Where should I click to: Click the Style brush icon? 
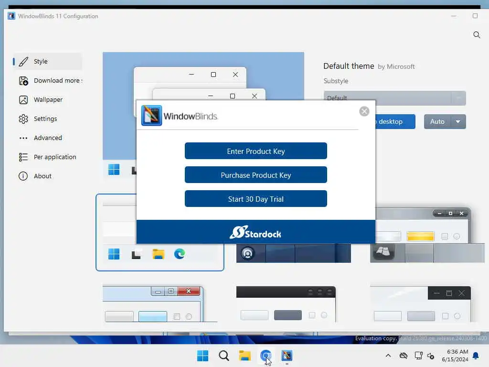pos(23,62)
